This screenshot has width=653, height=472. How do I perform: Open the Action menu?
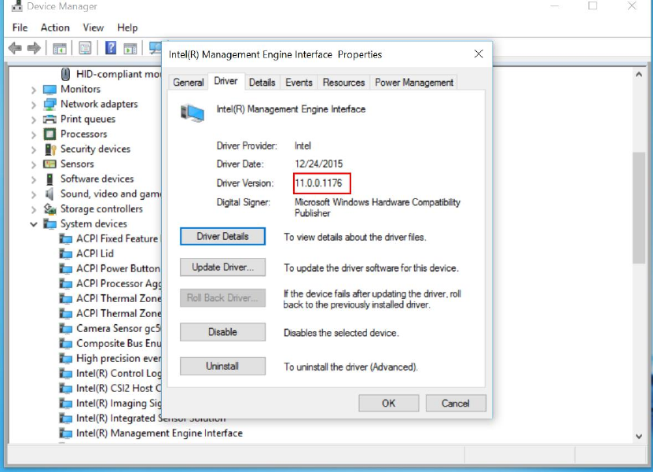(x=55, y=28)
